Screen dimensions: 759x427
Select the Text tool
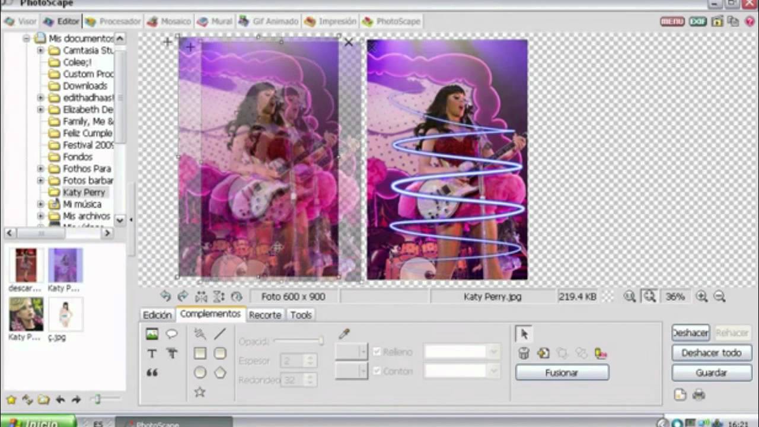(152, 354)
